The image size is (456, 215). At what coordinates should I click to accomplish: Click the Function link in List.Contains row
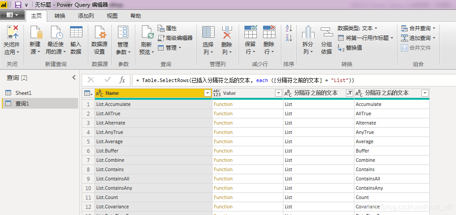(223, 169)
